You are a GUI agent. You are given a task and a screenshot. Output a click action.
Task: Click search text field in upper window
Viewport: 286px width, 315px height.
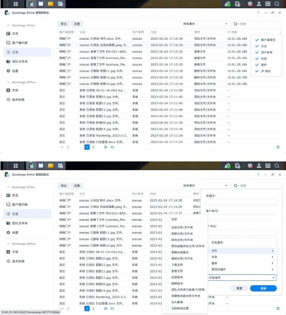point(261,24)
